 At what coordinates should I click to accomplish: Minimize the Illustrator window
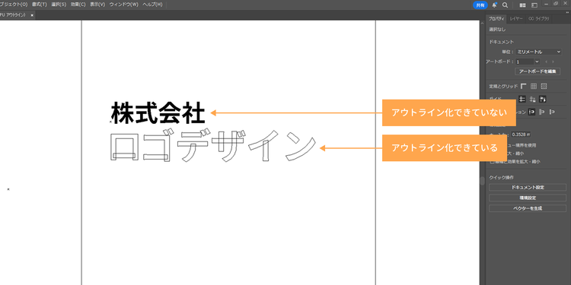[546, 4]
